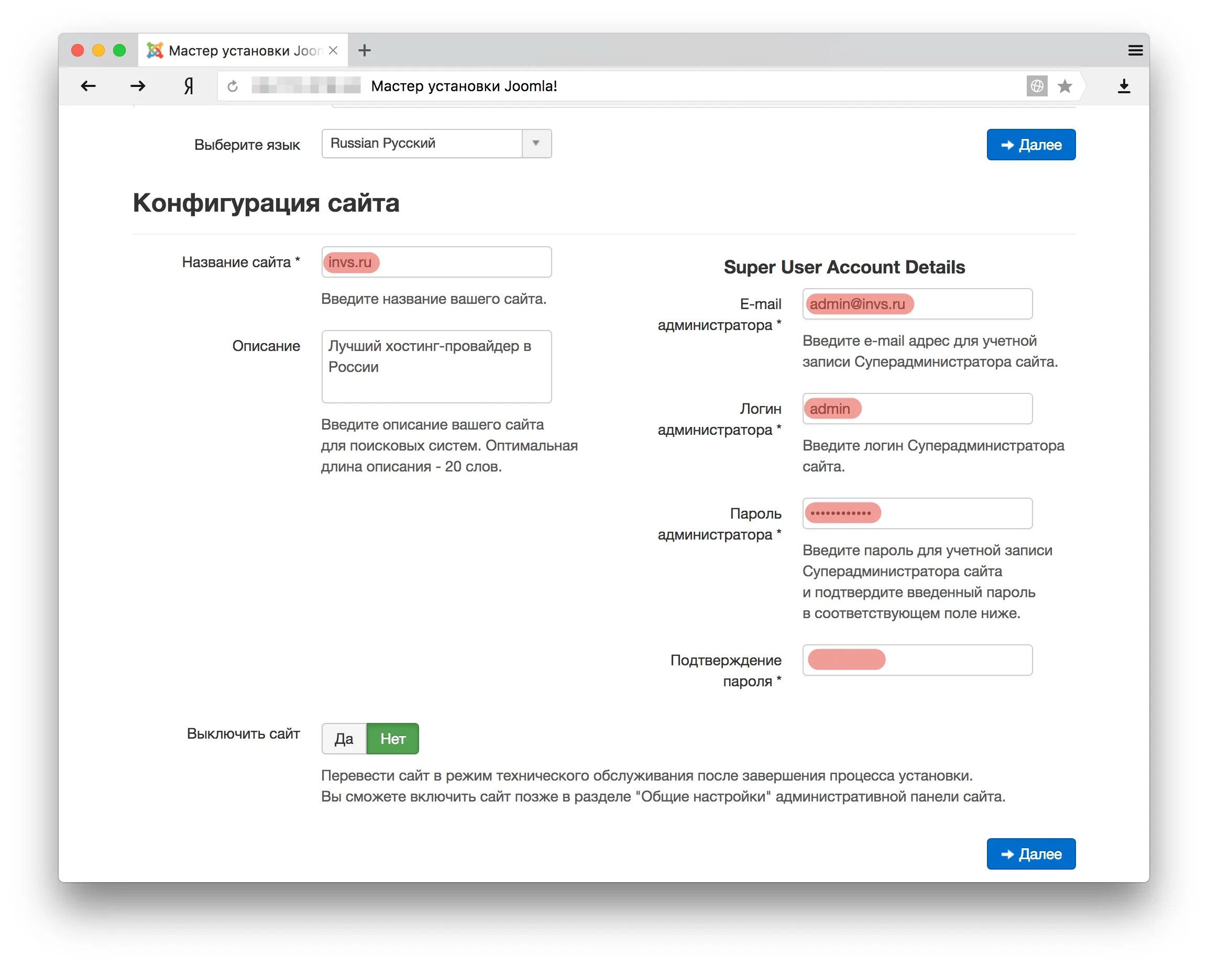1208x966 pixels.
Task: Open the browser hamburger menu
Action: 1135,50
